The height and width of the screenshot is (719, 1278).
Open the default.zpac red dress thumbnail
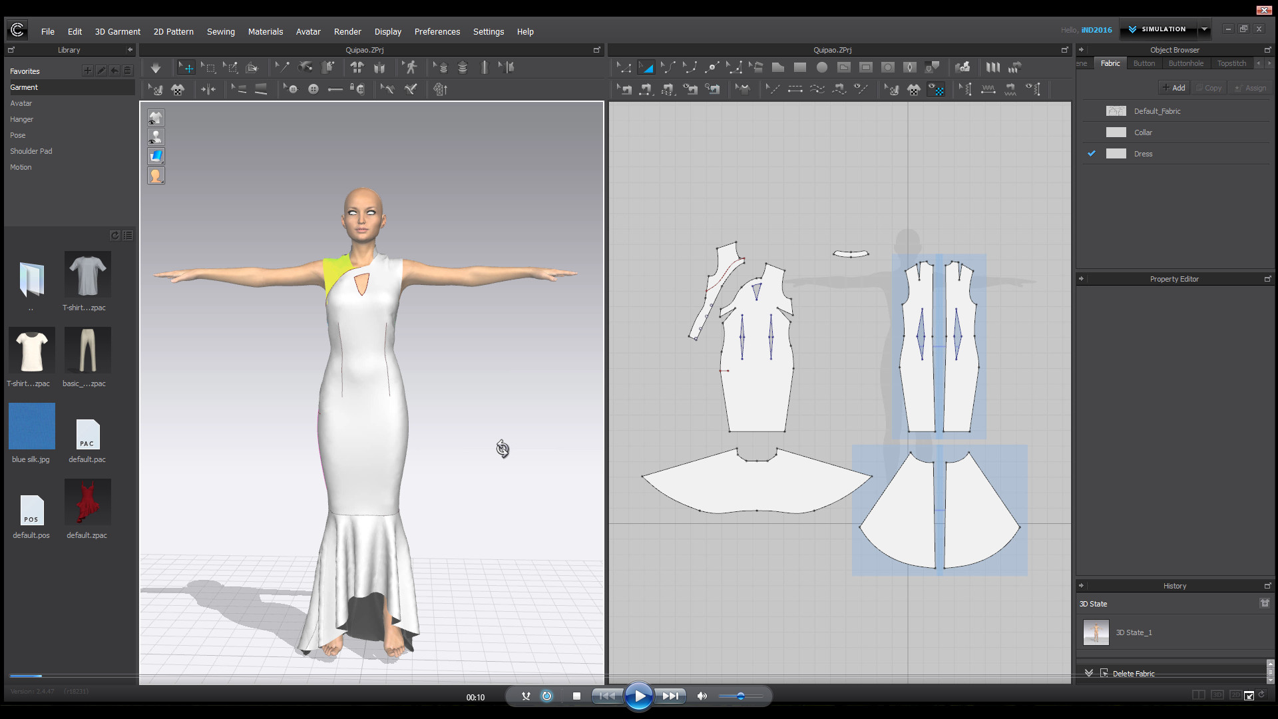(x=87, y=502)
